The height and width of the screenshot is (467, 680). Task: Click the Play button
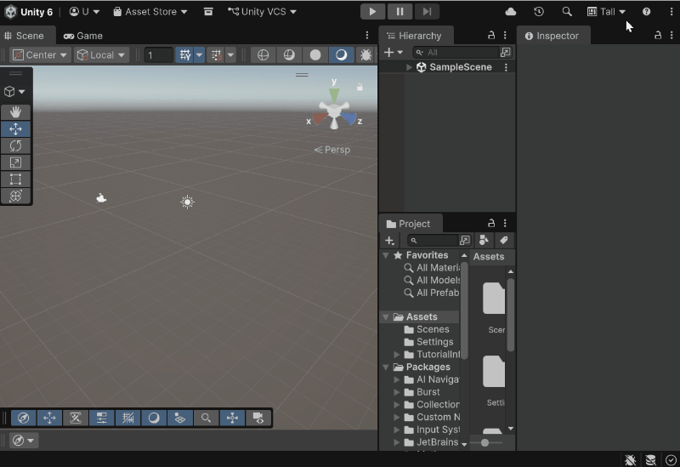[372, 12]
